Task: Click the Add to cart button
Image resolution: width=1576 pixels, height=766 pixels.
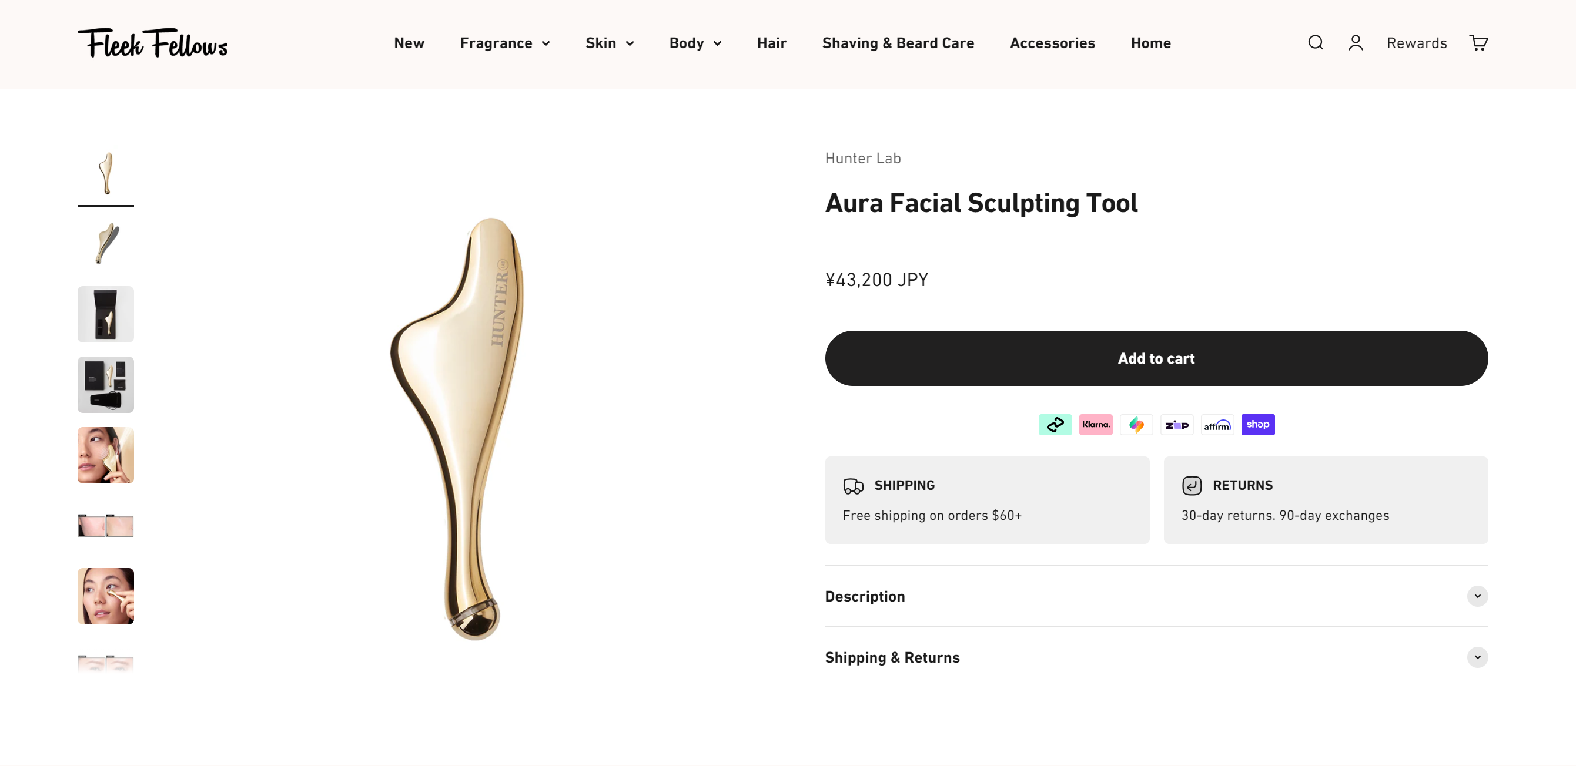Action: pos(1156,358)
